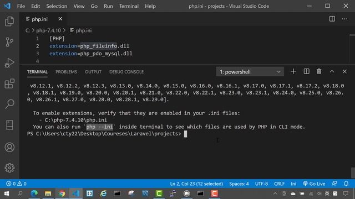Open the C: breadcrumb segment
Screen dimensions: 355x199
(27, 30)
